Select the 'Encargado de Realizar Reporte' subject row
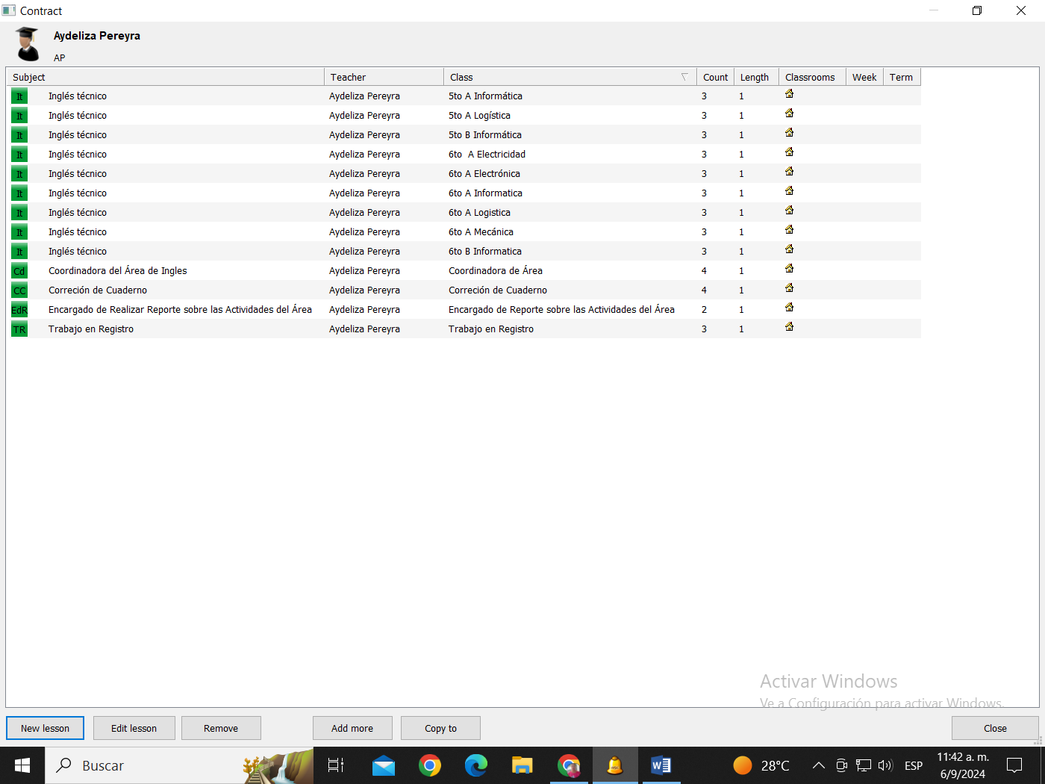Viewport: 1045px width, 784px height. tap(464, 310)
